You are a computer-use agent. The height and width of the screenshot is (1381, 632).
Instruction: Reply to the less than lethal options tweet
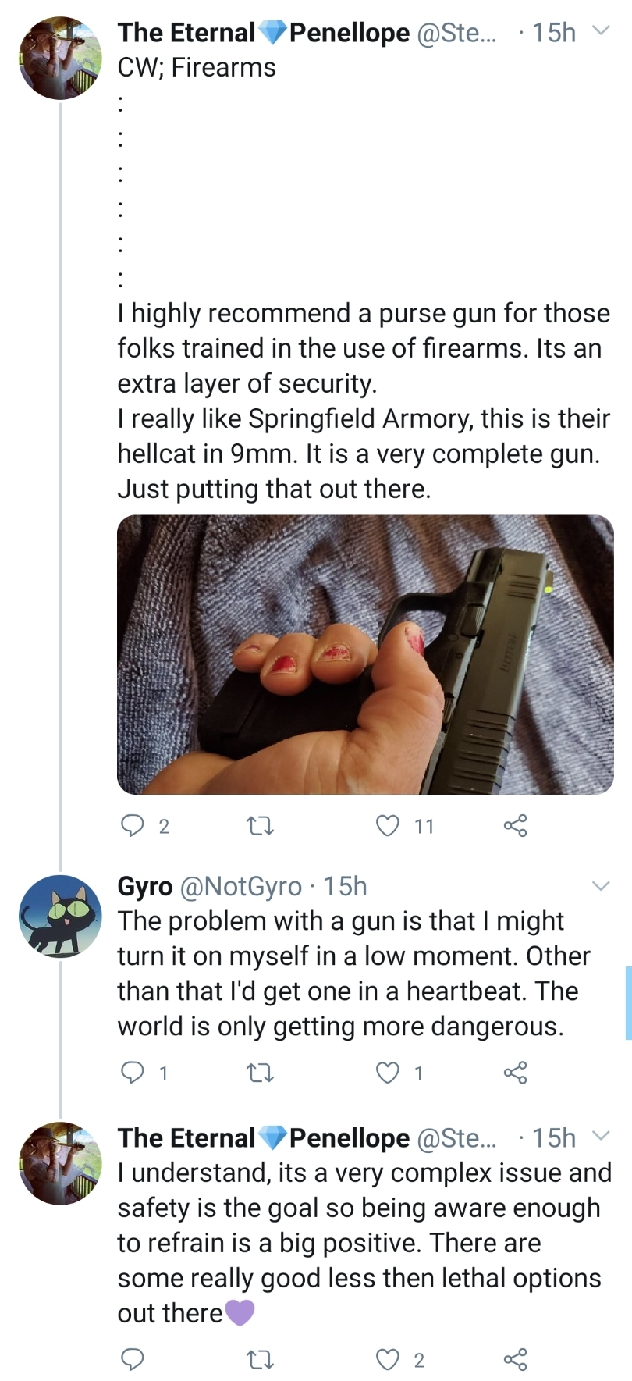click(x=133, y=1360)
